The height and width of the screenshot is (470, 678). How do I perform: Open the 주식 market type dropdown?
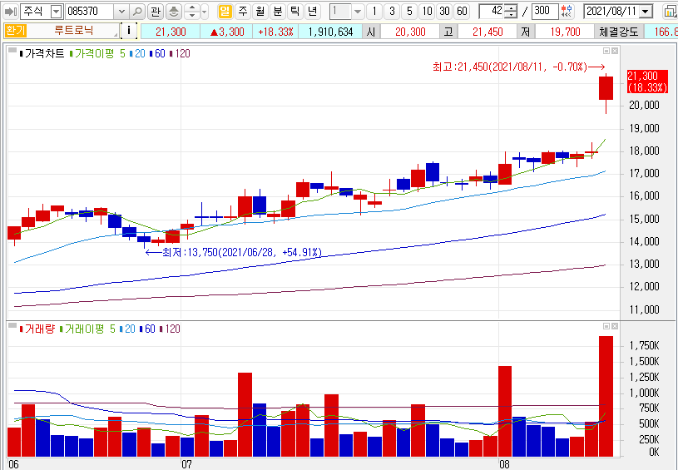57,12
